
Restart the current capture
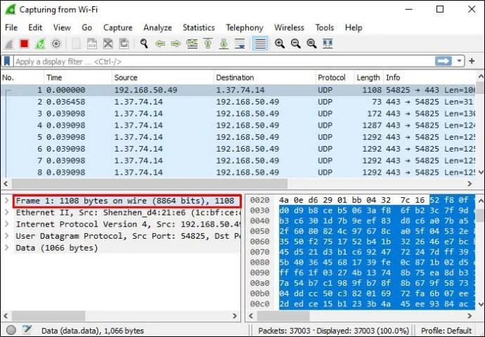point(40,44)
